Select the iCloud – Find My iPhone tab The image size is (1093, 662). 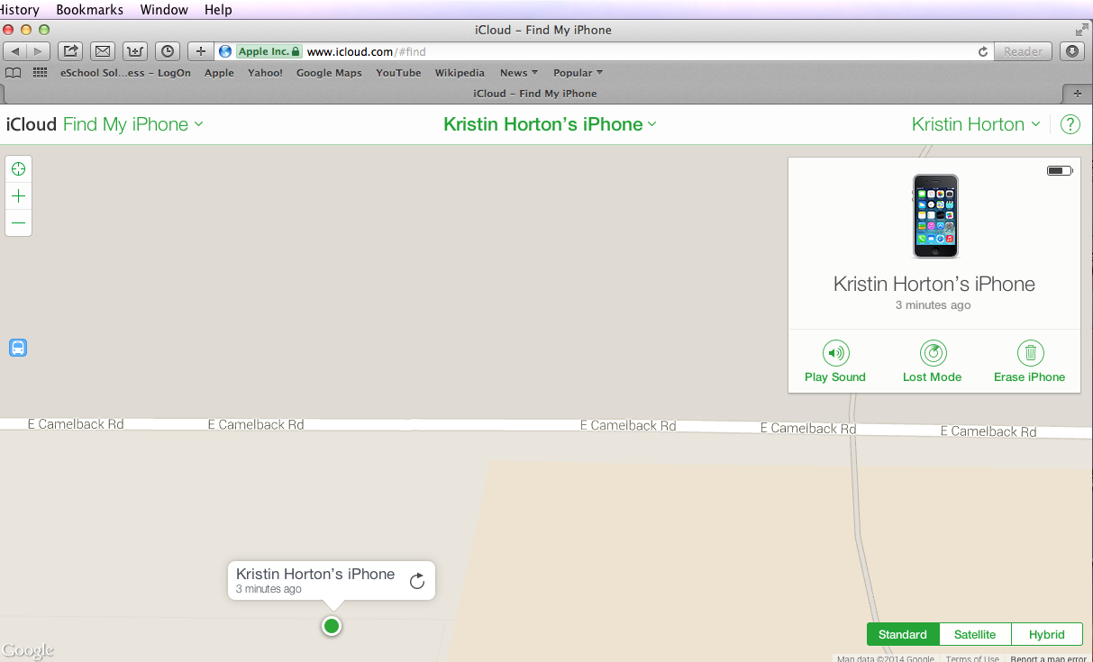[x=534, y=93]
